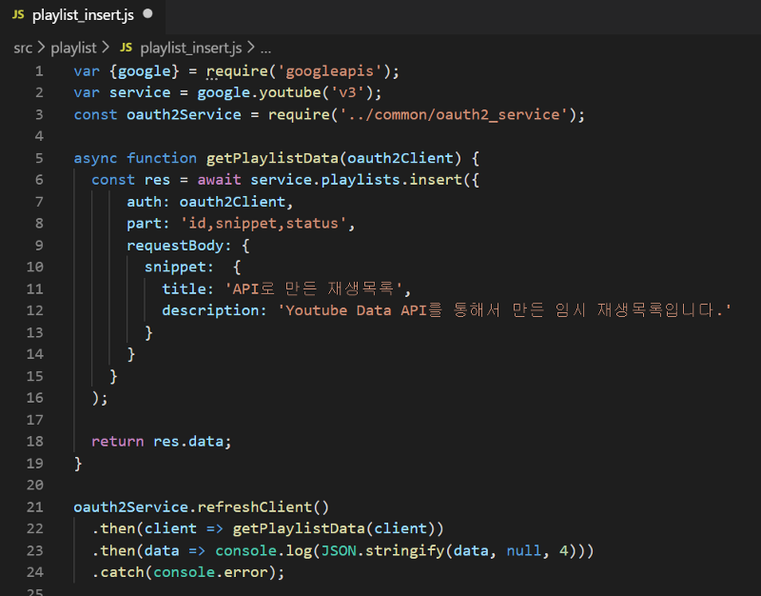The height and width of the screenshot is (596, 761).
Task: Expand chevron after playlist in breadcrumb
Action: (106, 48)
